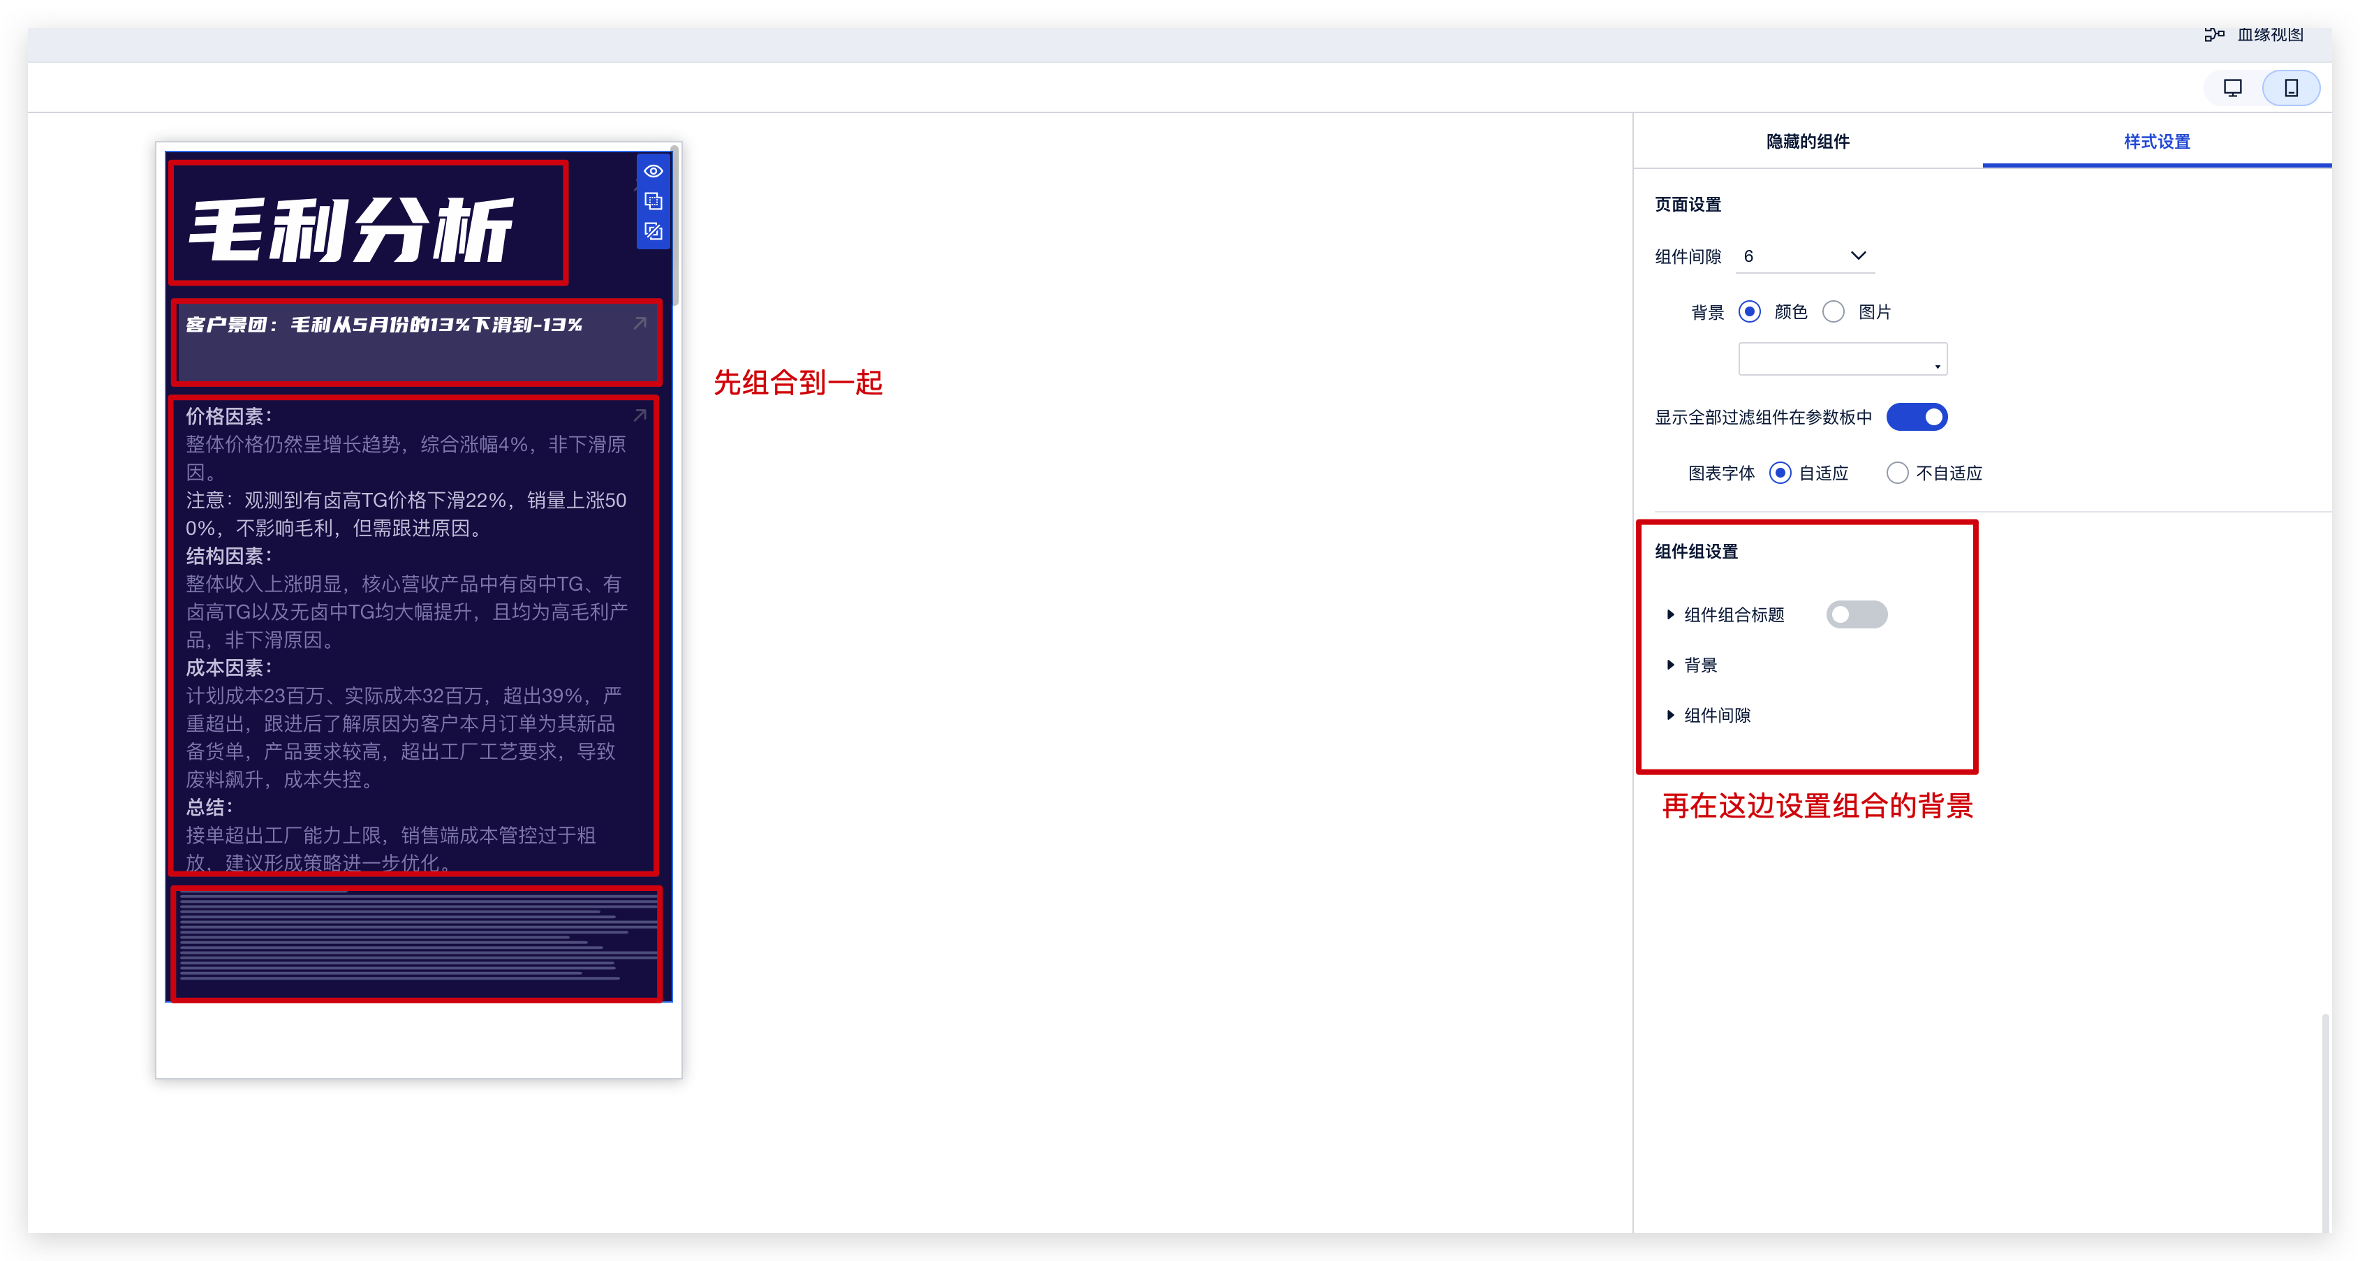Open the 隐藏的组件 tab
This screenshot has height=1261, width=2360.
(1808, 141)
